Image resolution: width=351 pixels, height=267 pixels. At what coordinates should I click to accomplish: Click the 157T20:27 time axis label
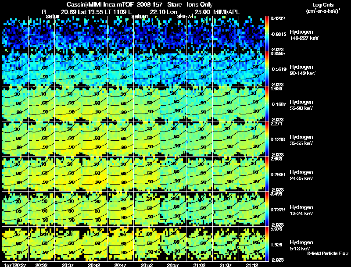15,265
